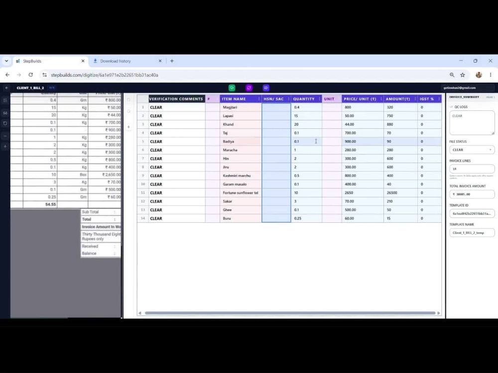Click the image view icon in left sidebar
The height and width of the screenshot is (373, 498).
[5, 100]
